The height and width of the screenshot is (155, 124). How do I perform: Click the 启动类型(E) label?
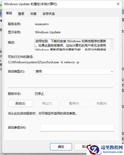[x=16, y=71]
